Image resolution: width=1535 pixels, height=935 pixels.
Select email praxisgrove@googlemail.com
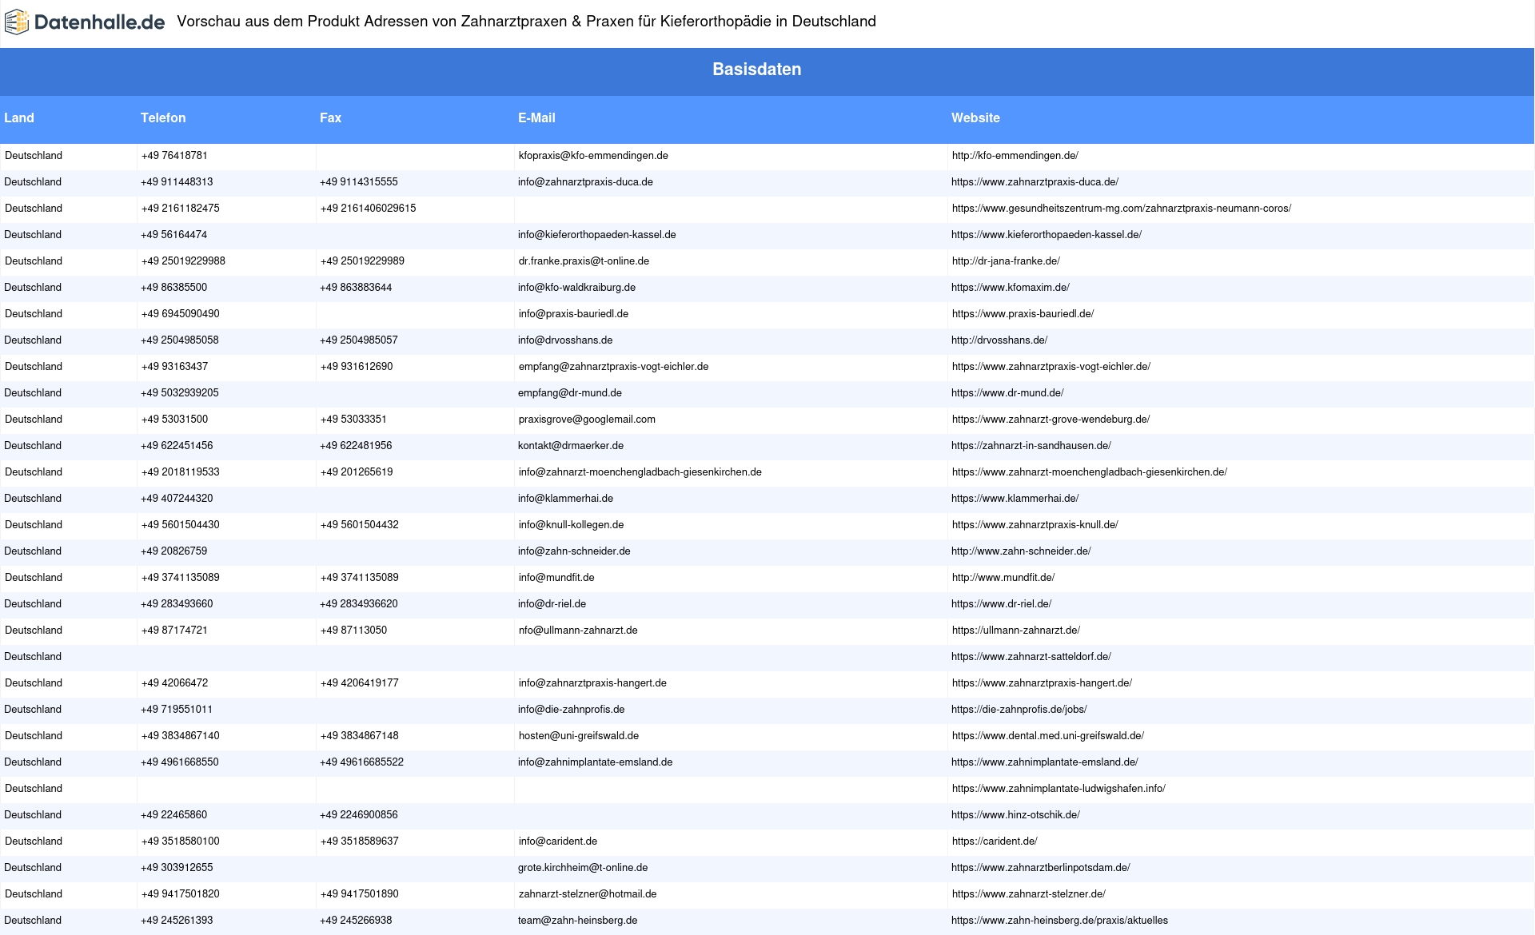[587, 420]
